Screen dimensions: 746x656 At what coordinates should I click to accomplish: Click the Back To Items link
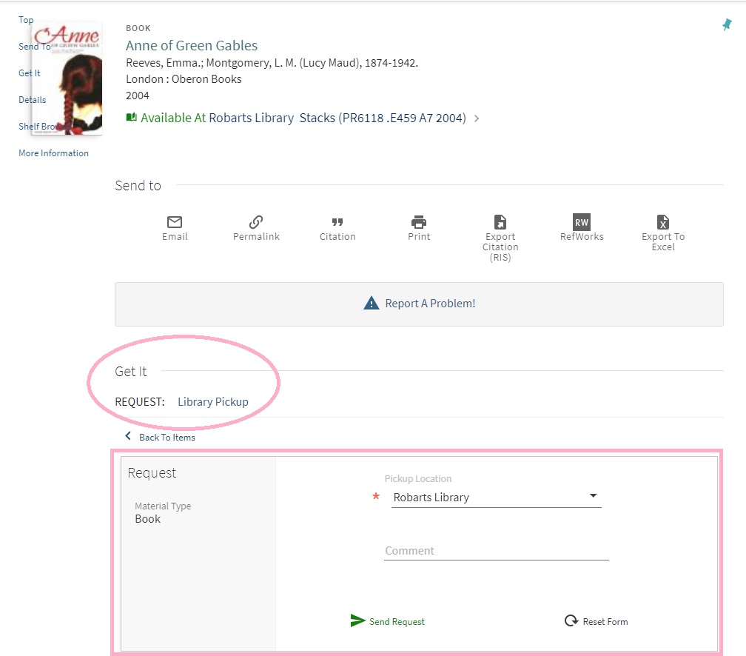(x=167, y=437)
